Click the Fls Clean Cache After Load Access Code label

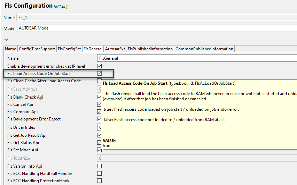[x=44, y=81]
